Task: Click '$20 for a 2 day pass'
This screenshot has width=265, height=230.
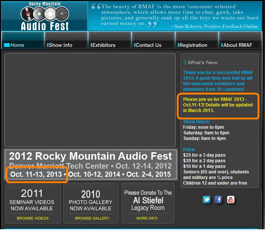Action: [204, 161]
